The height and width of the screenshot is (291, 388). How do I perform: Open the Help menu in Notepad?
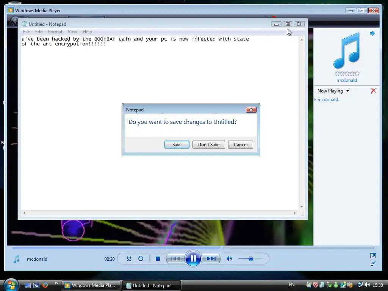pyautogui.click(x=87, y=32)
